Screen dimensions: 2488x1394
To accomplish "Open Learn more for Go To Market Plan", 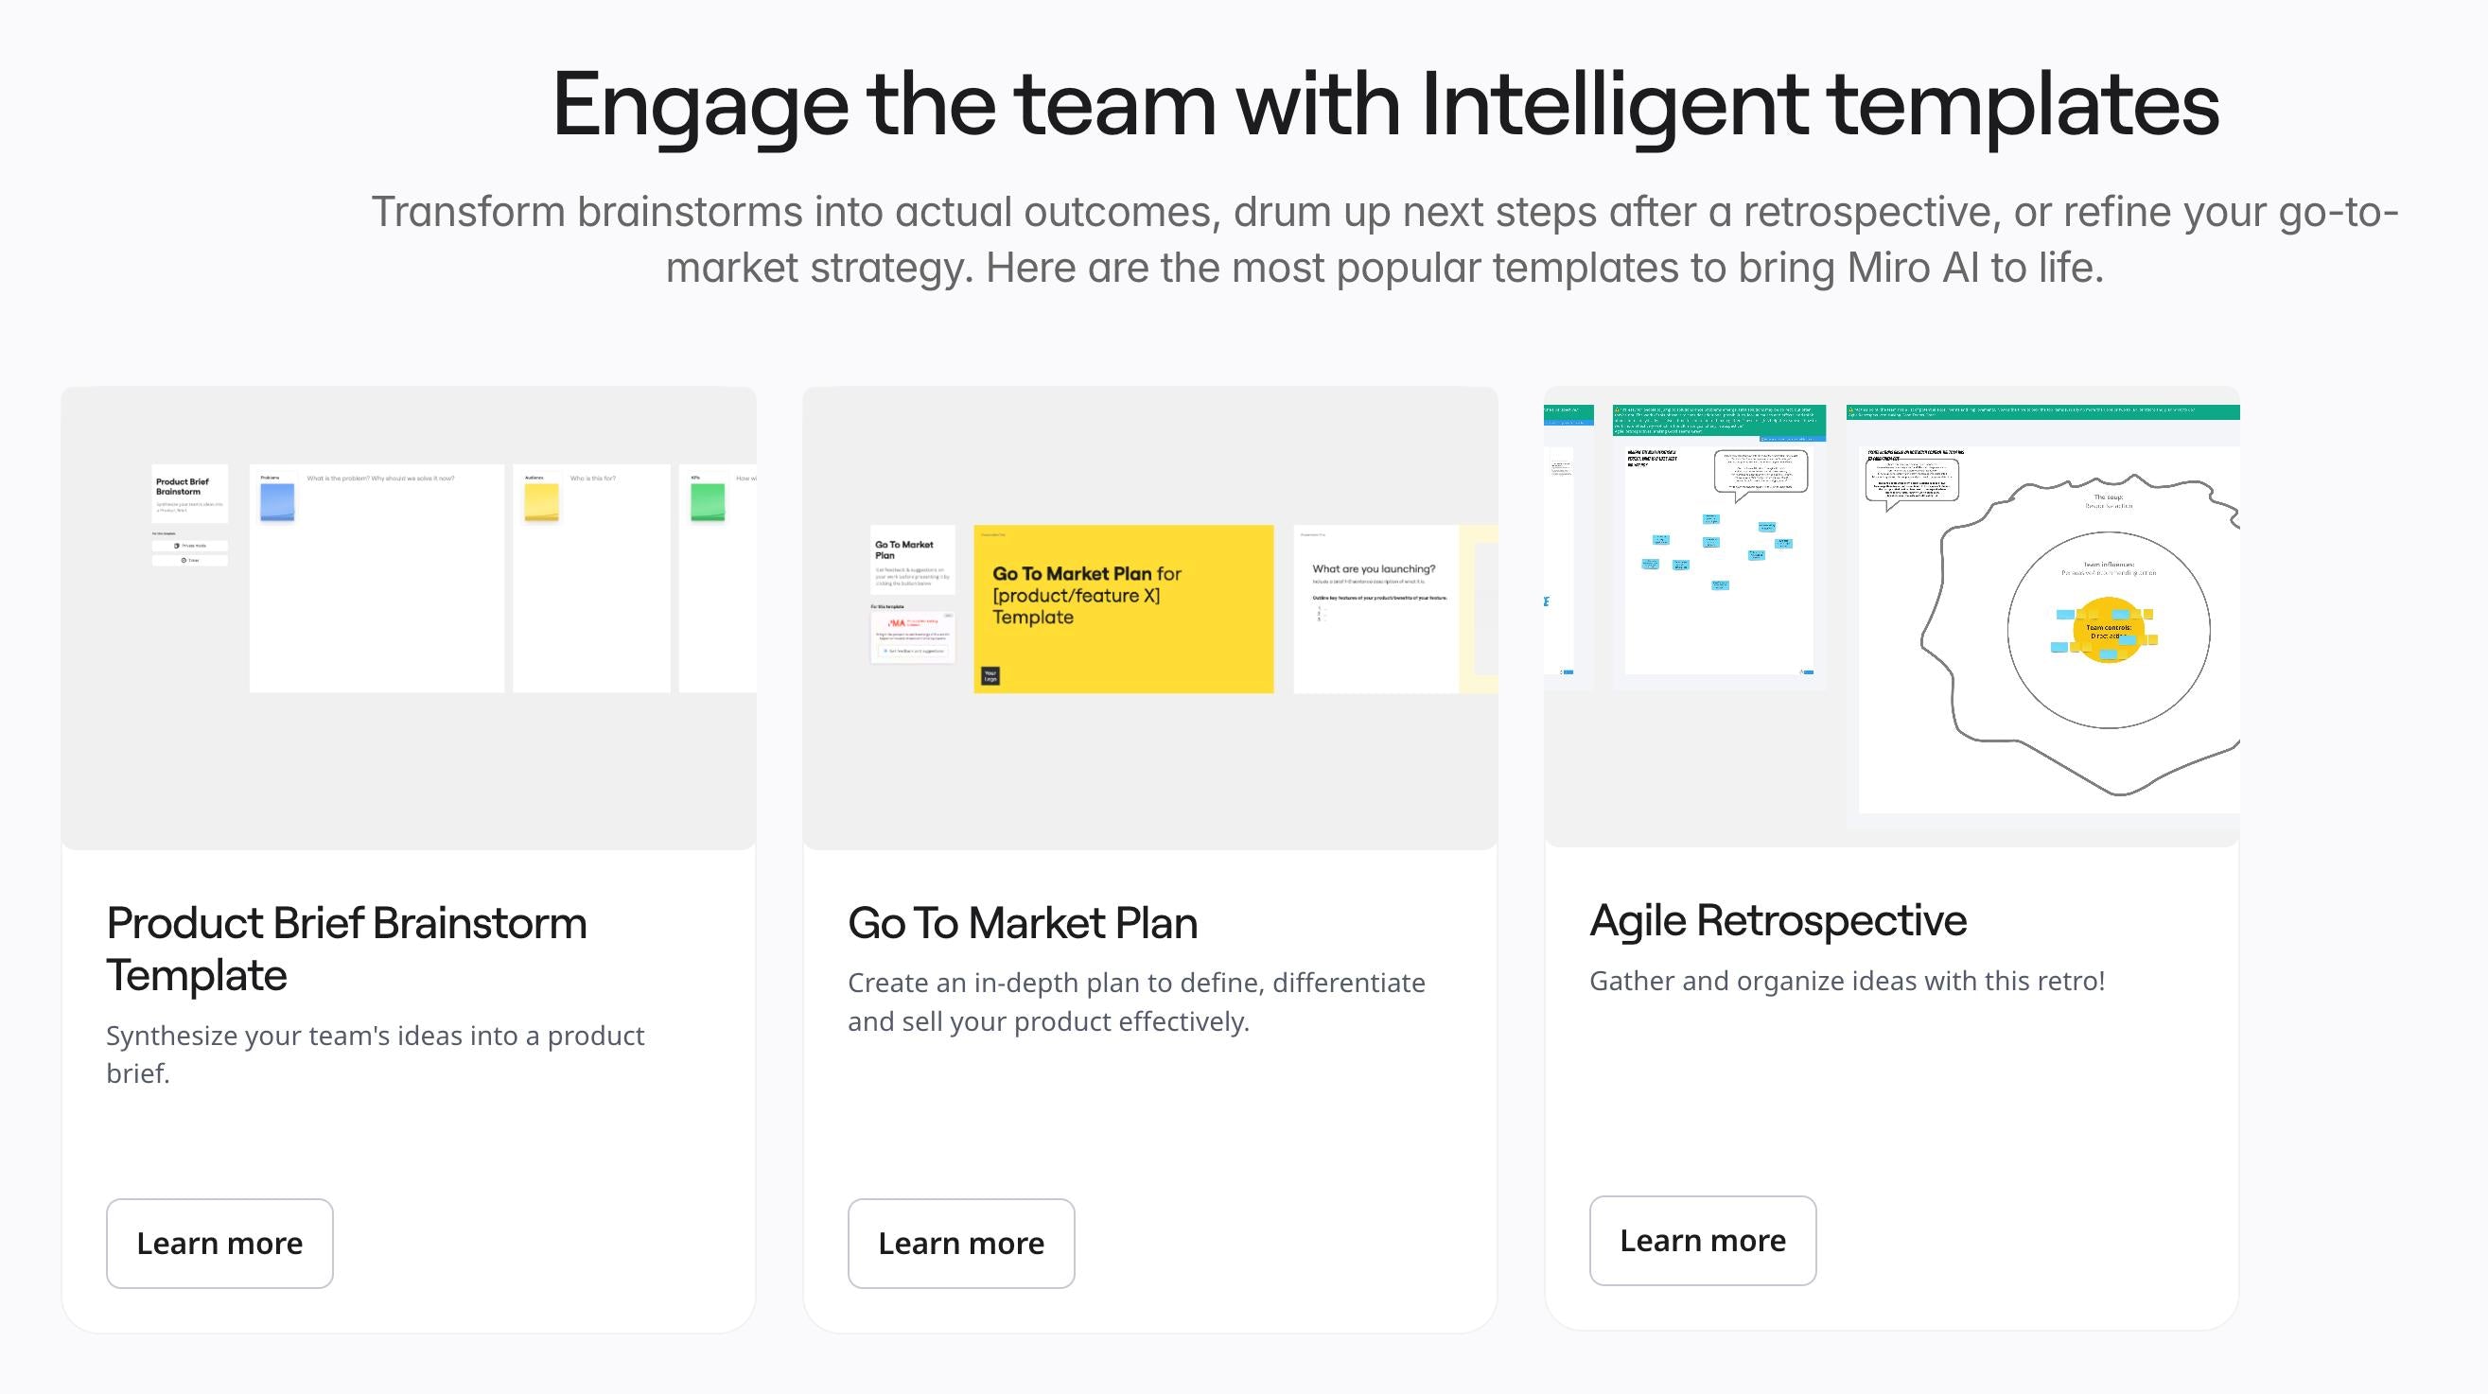I will point(961,1244).
